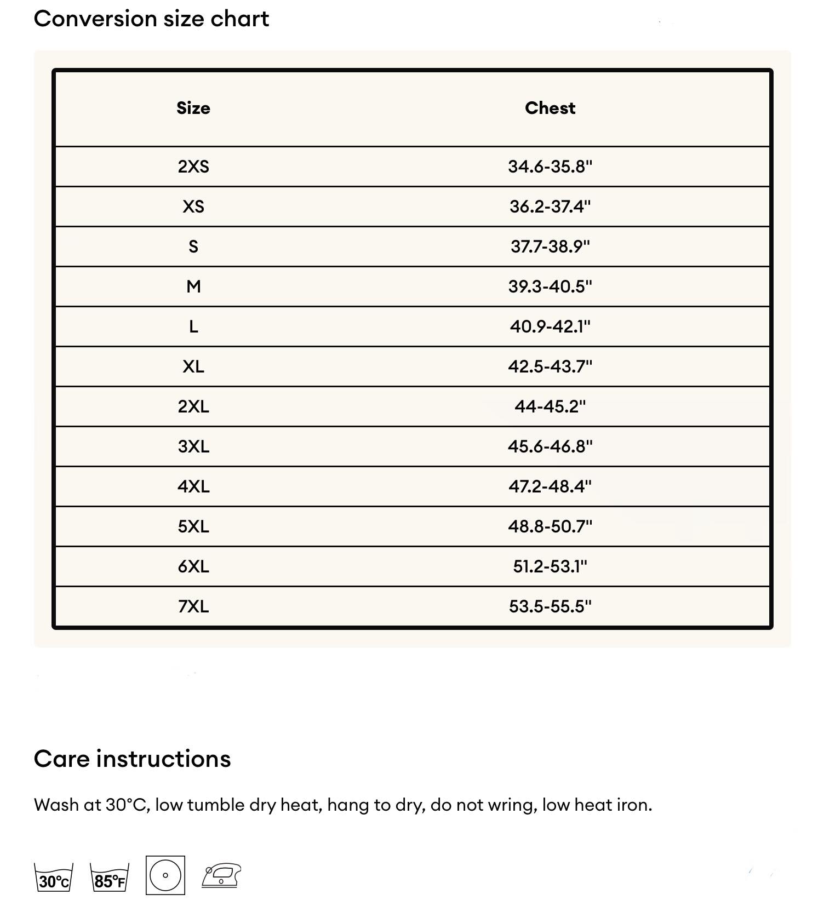
Task: Click the XL size cell
Action: point(193,366)
